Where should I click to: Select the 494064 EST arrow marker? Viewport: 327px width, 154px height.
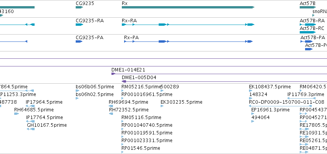coord(253,121)
